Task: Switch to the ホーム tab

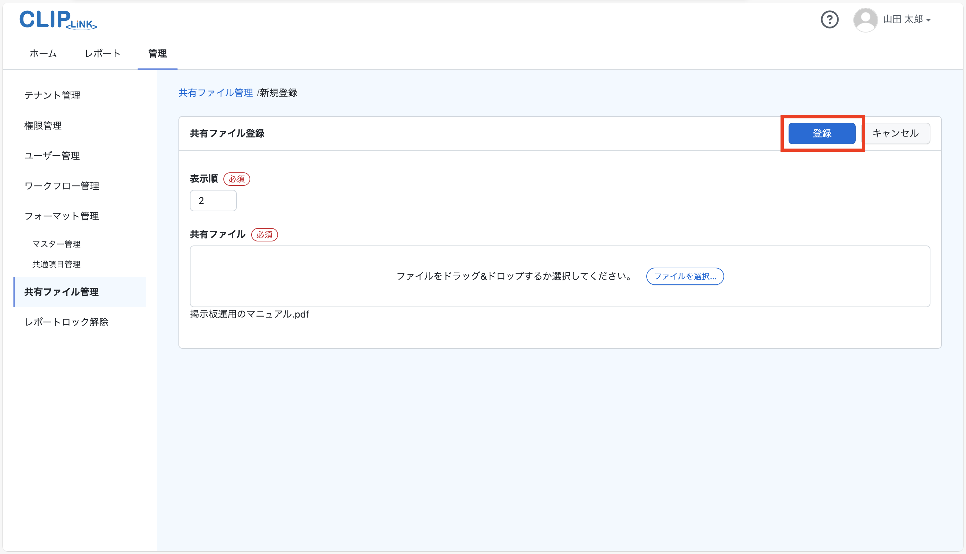Action: point(43,53)
